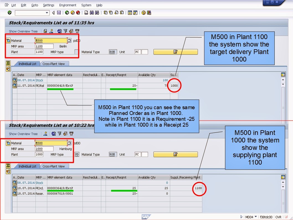Select Individual List tab in 10:22 list

(x=27, y=166)
